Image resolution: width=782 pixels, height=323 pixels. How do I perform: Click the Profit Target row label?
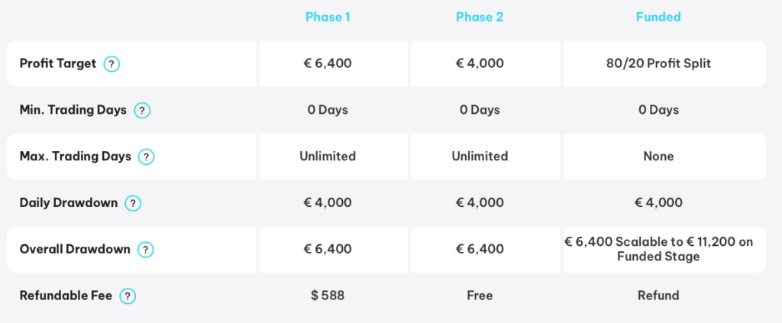58,64
